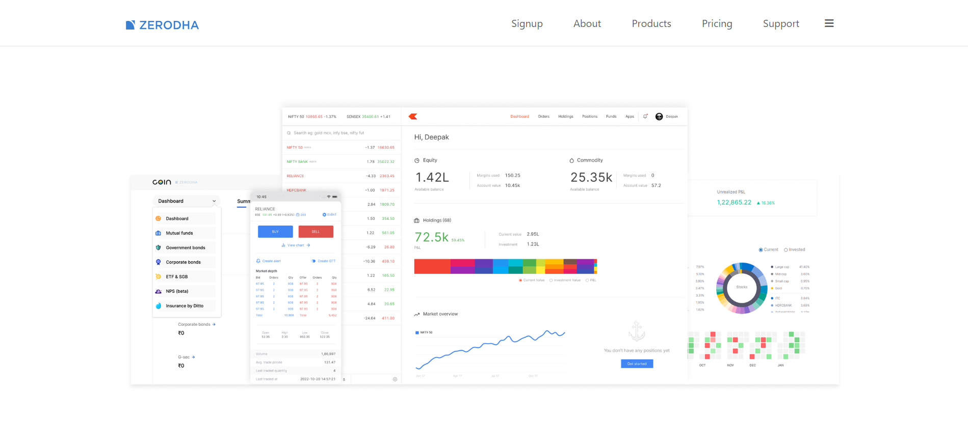Select the NIFTY BANK watchlist row
The height and width of the screenshot is (446, 968).
tap(342, 161)
